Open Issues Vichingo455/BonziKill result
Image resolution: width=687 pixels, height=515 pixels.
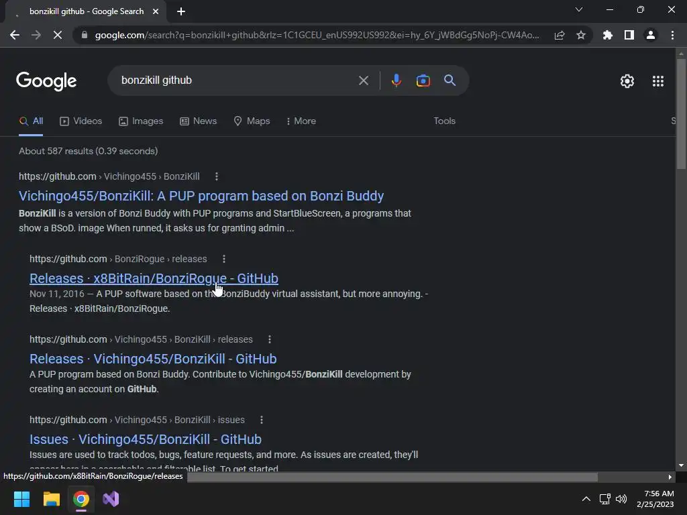[146, 439]
